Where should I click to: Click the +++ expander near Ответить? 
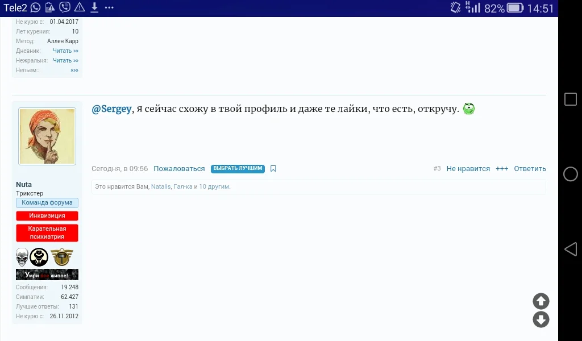502,168
